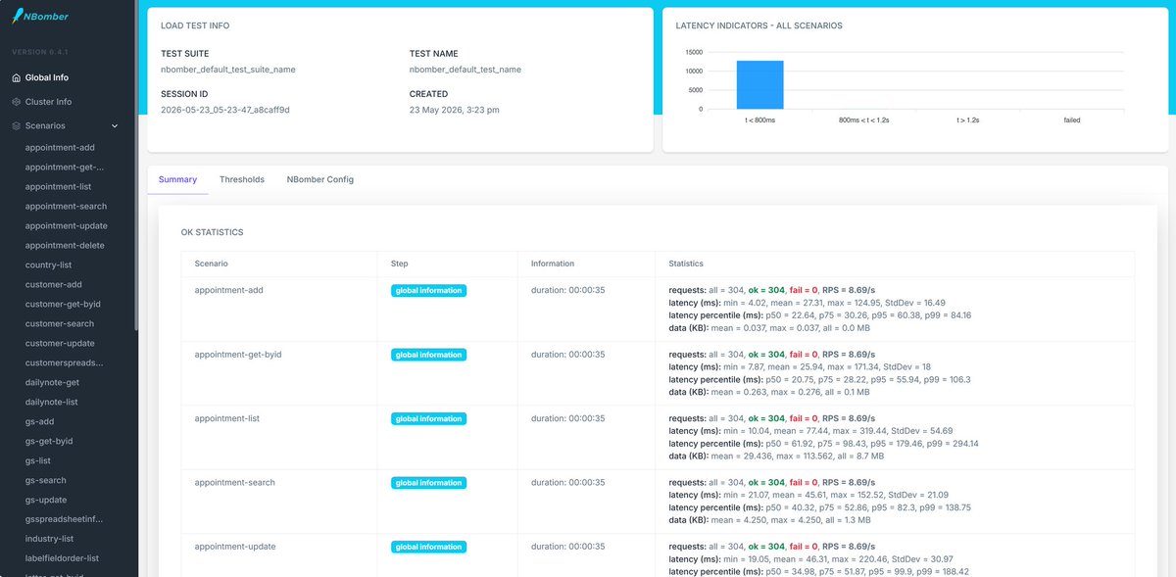Open customer-get-byid scenario

coord(63,304)
